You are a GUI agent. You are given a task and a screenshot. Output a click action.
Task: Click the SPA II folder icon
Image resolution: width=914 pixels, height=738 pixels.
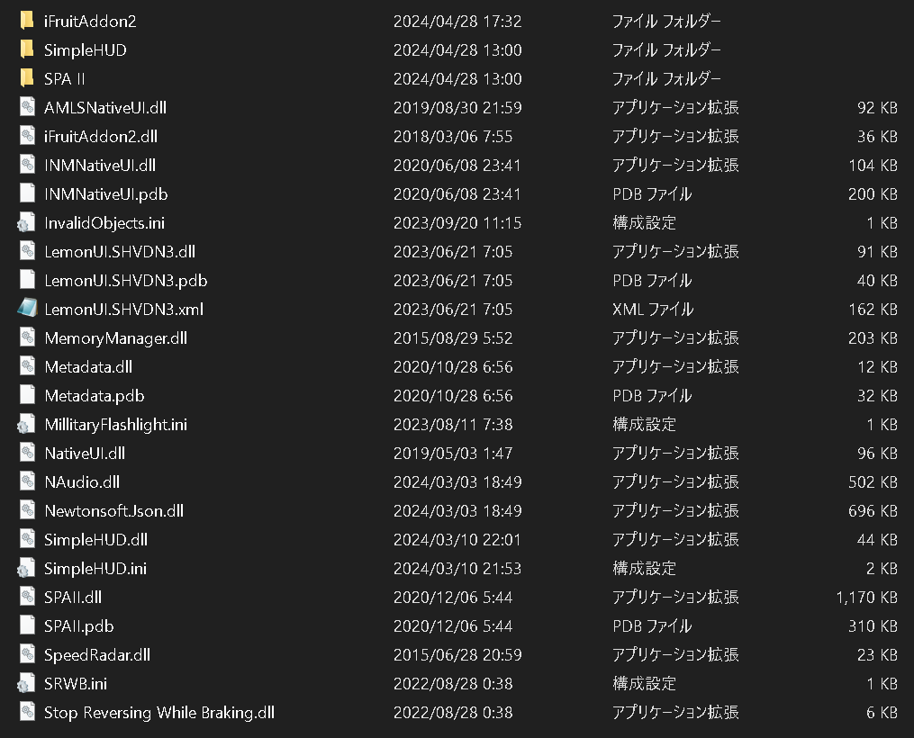pos(27,78)
